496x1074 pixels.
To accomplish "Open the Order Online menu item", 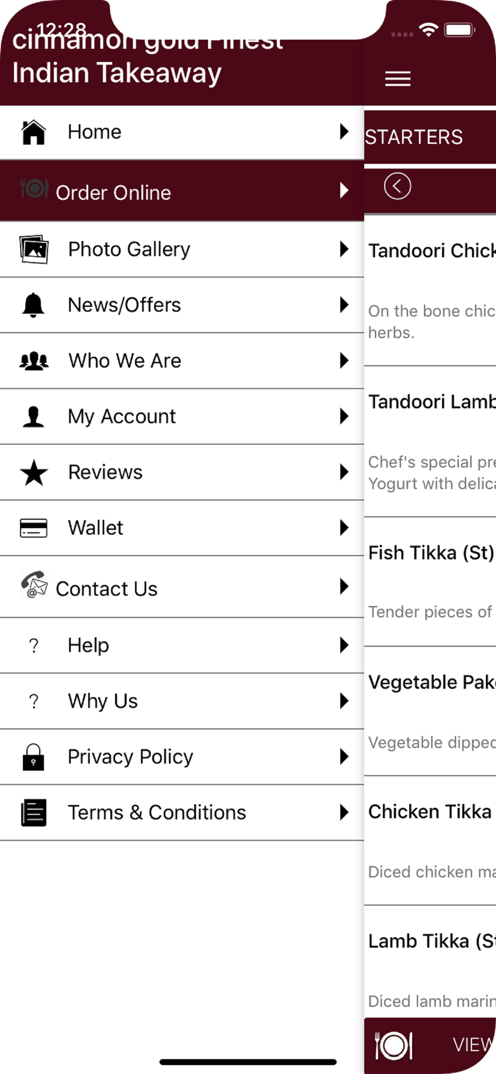I will coord(113,192).
